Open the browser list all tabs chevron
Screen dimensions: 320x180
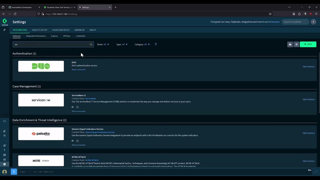[x=289, y=7]
